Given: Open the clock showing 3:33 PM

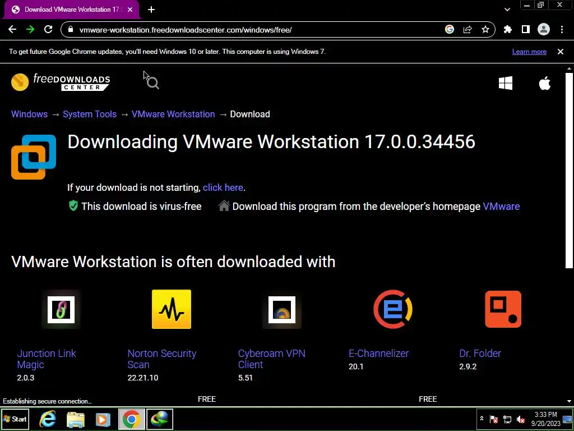Looking at the screenshot, I should click(x=545, y=419).
